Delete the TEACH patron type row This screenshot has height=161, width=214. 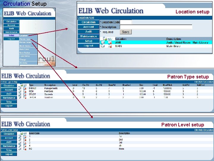point(25,97)
